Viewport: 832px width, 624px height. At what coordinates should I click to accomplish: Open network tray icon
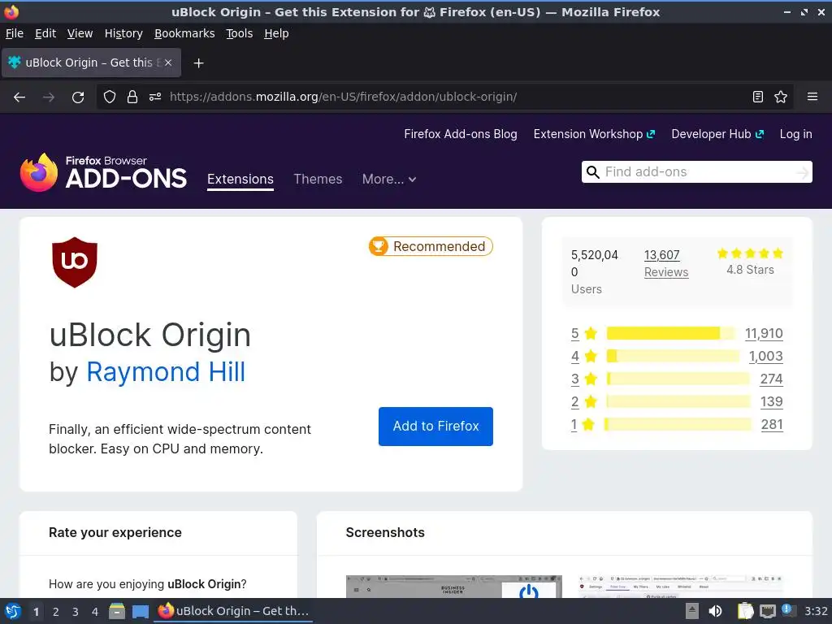[x=767, y=611]
